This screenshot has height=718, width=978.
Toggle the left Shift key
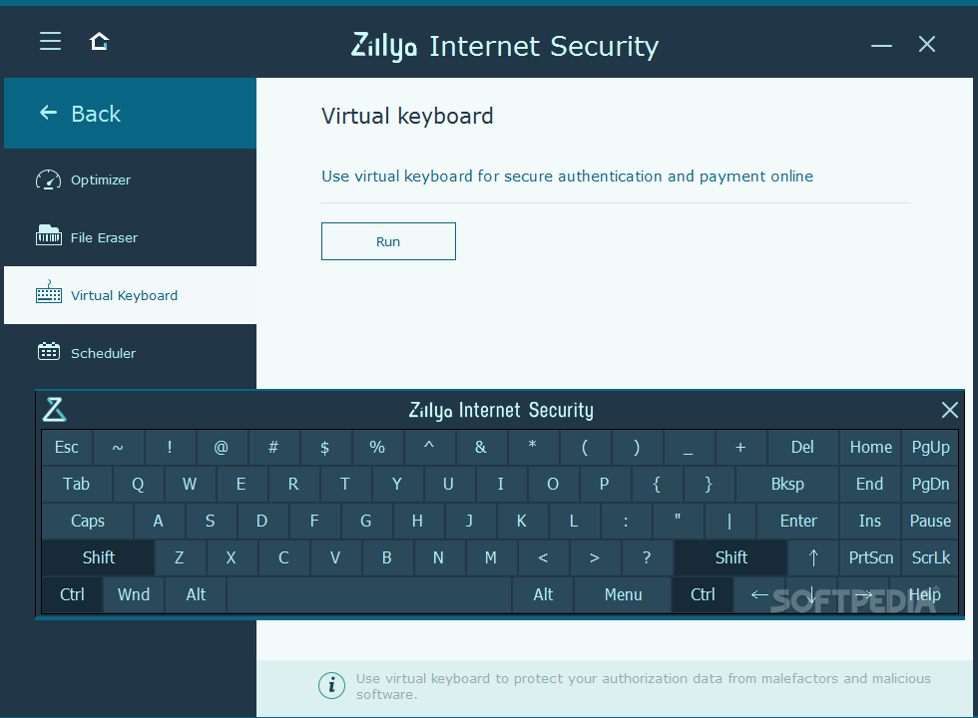point(98,557)
